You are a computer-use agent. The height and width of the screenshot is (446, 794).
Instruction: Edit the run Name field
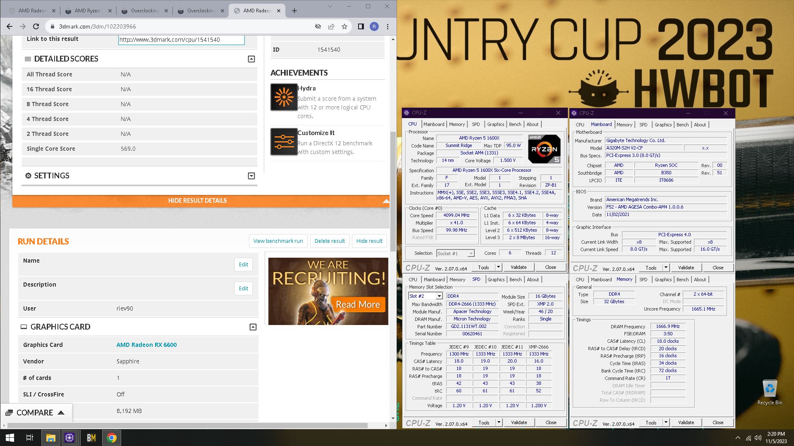pyautogui.click(x=244, y=265)
